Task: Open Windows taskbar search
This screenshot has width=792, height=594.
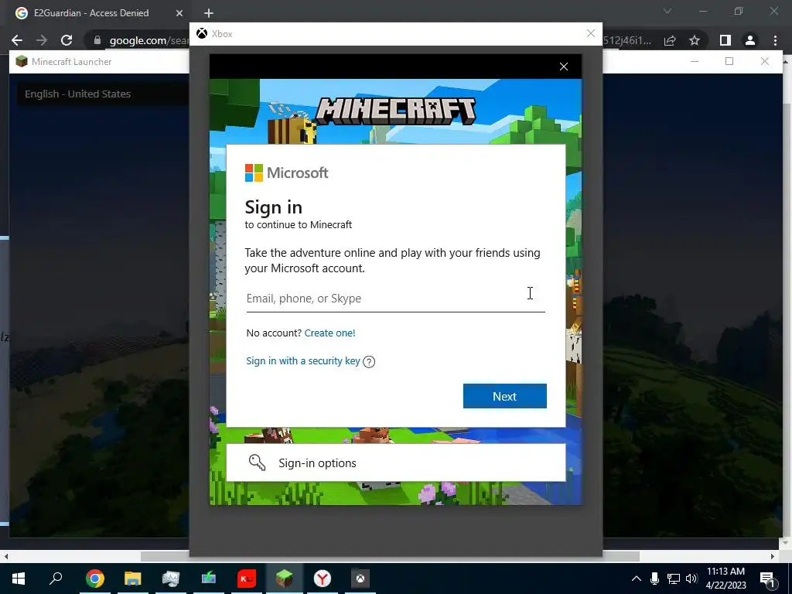Action: click(x=56, y=579)
